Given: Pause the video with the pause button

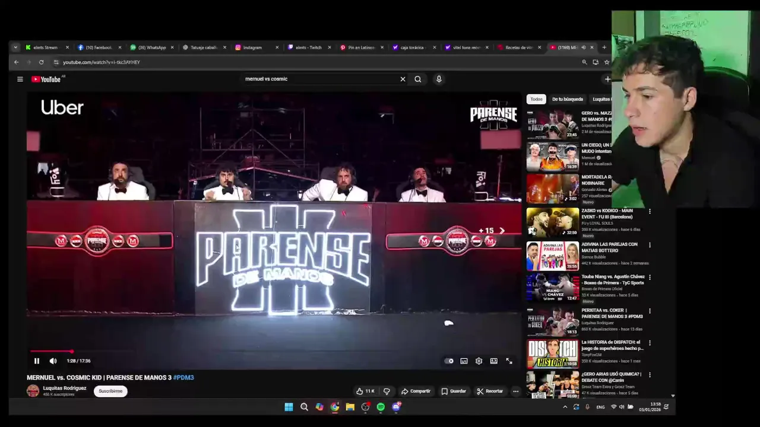Looking at the screenshot, I should [x=36, y=361].
